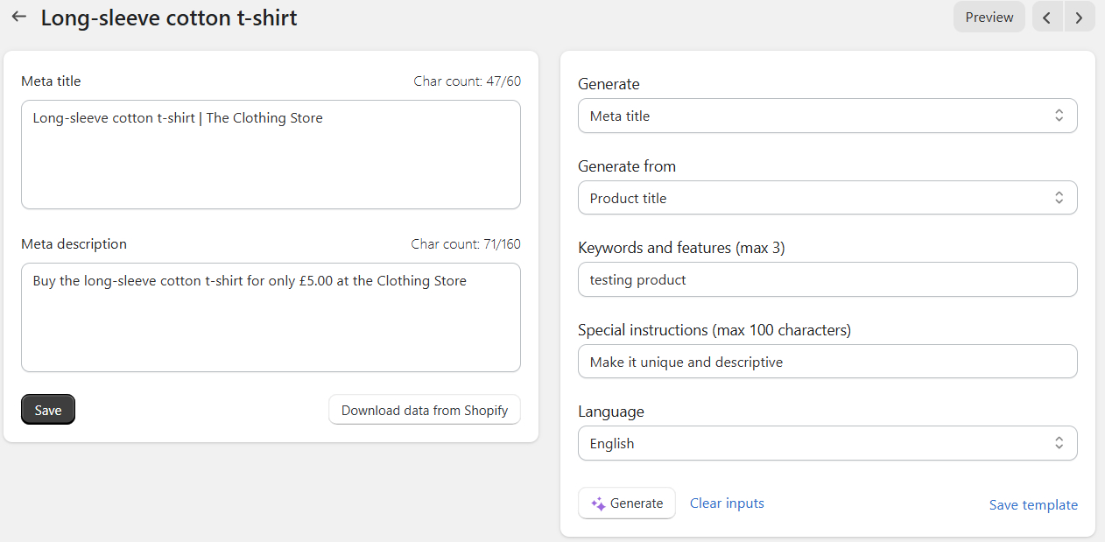The width and height of the screenshot is (1105, 542).
Task: Click the Save template link
Action: 1033,505
